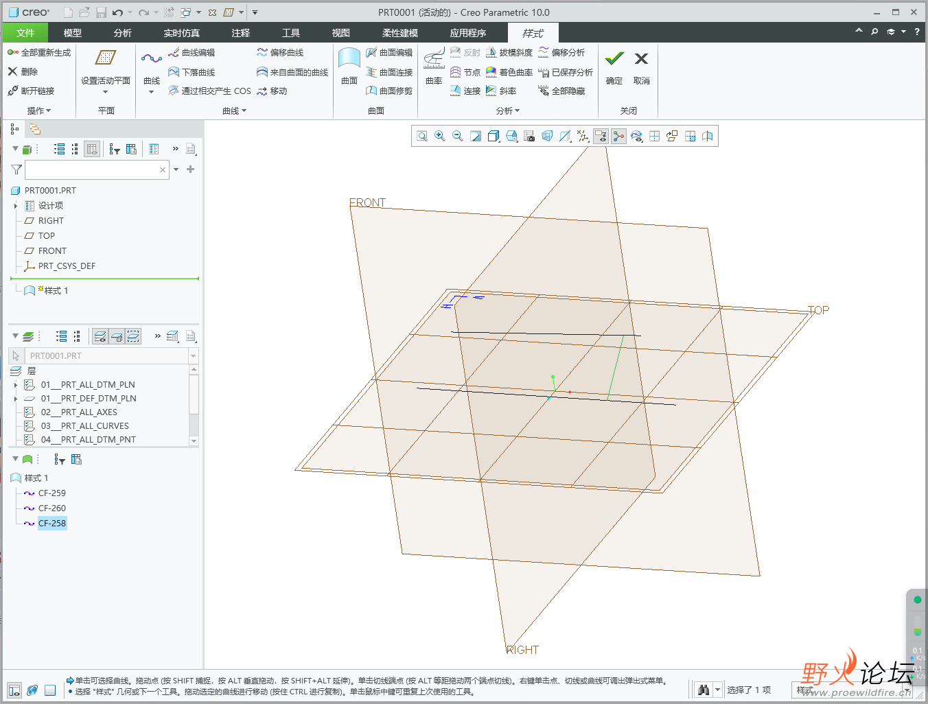Toggle model tree column display button
Viewport: 928px width, 704px height.
(x=93, y=149)
